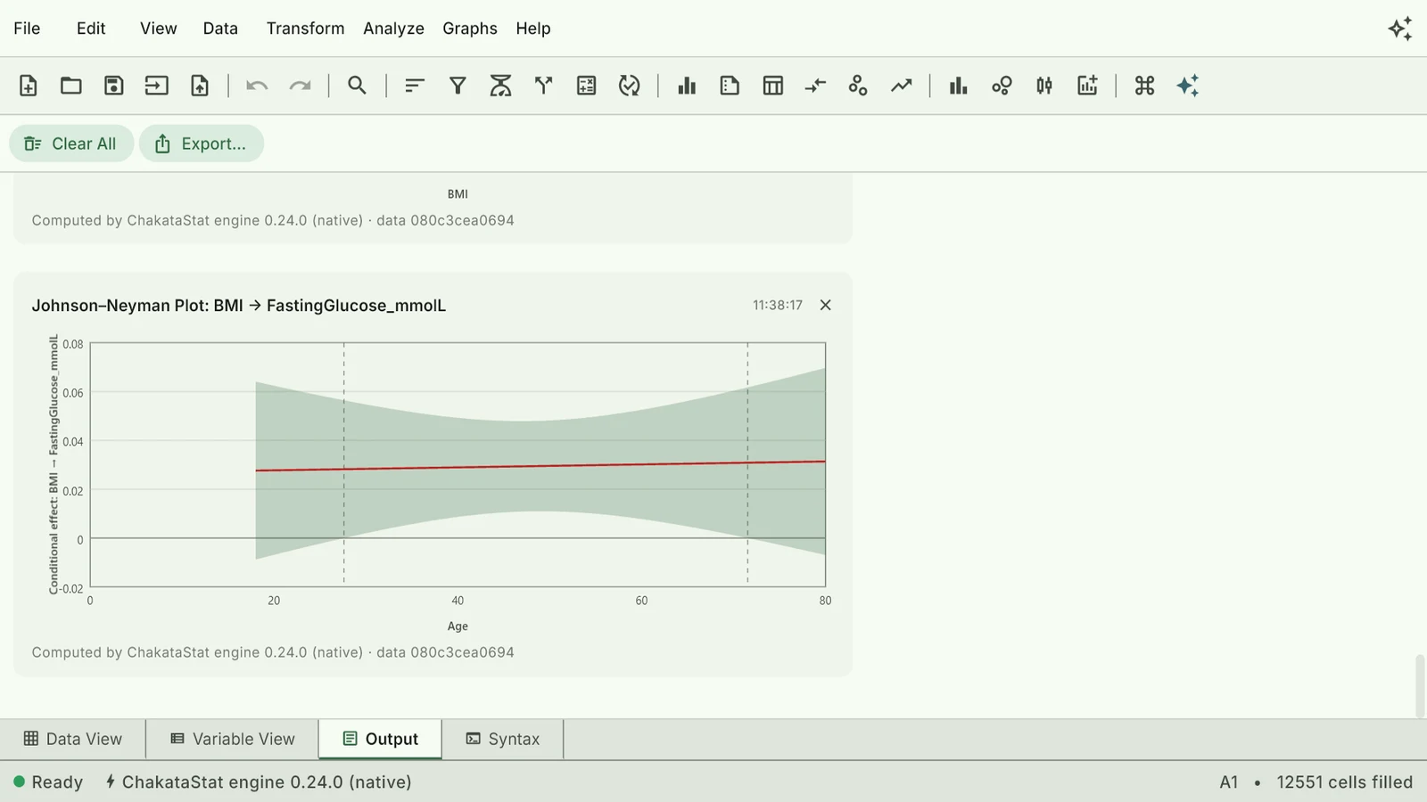Click the new file icon
This screenshot has height=802, width=1427.
click(x=28, y=86)
